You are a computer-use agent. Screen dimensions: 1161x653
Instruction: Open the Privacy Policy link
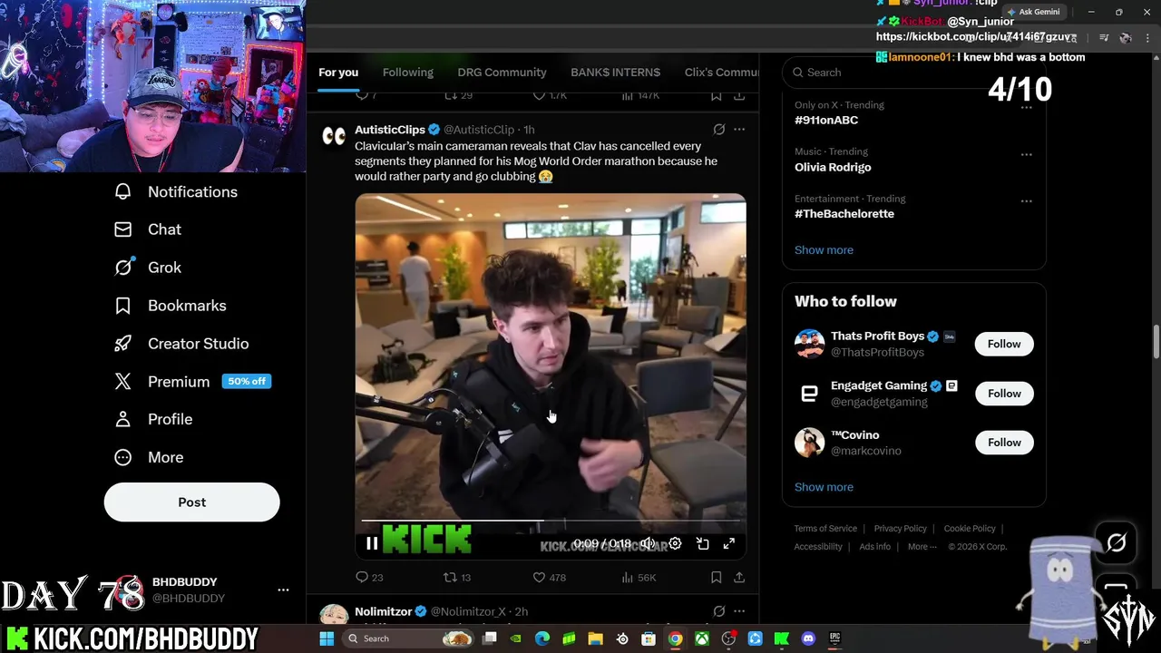(x=900, y=529)
